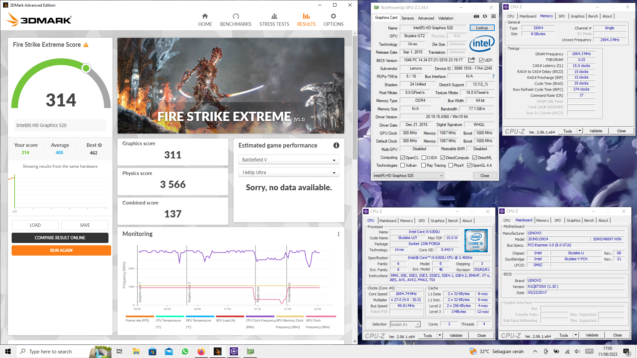Open notification center on taskbar

(627, 351)
